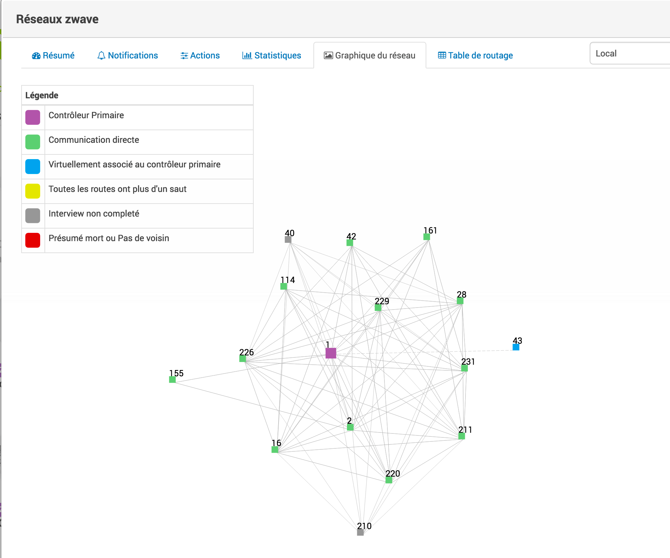
Task: Click the Interview non completé legend text
Action: tap(94, 214)
